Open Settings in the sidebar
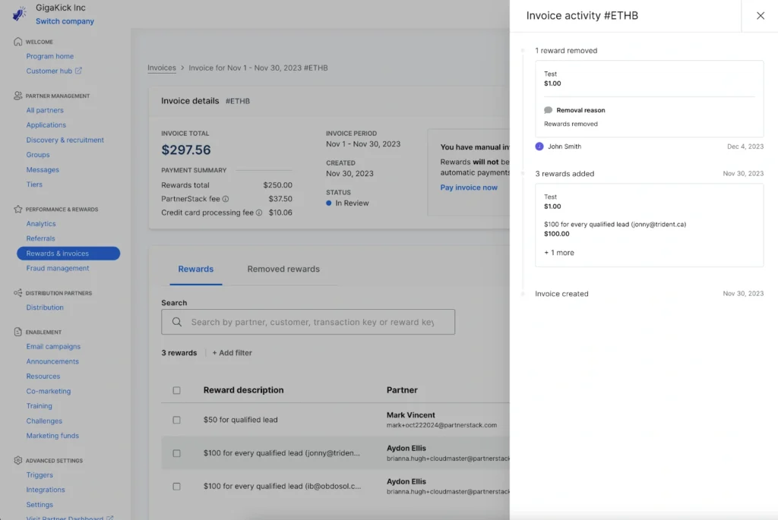 pos(40,505)
